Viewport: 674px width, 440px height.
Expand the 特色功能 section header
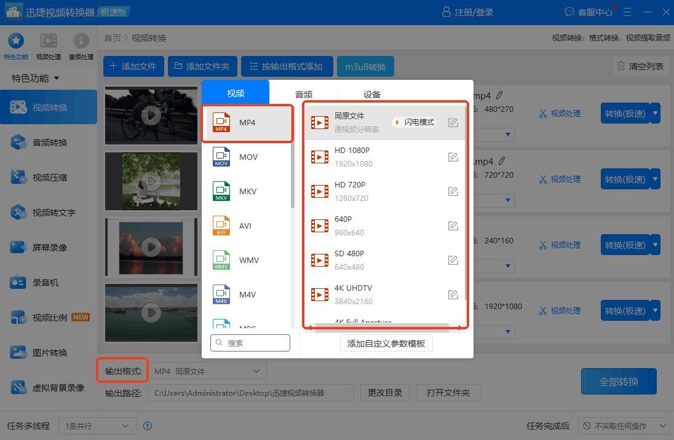tap(36, 78)
